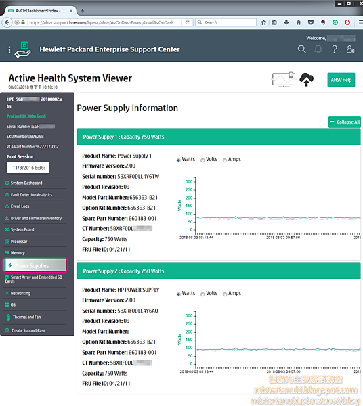363x406 pixels.
Task: Open the HPE header search magnifier
Action: pos(301,49)
